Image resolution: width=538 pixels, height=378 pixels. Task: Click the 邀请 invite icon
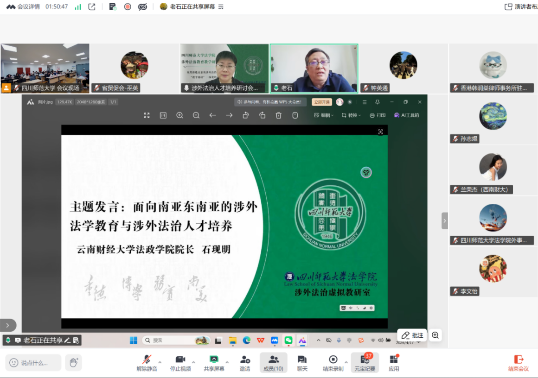coord(245,363)
